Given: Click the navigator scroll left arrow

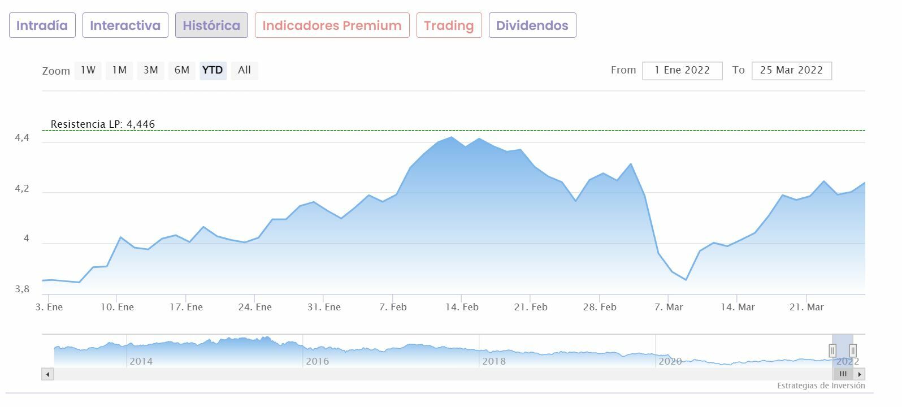Looking at the screenshot, I should [x=48, y=374].
